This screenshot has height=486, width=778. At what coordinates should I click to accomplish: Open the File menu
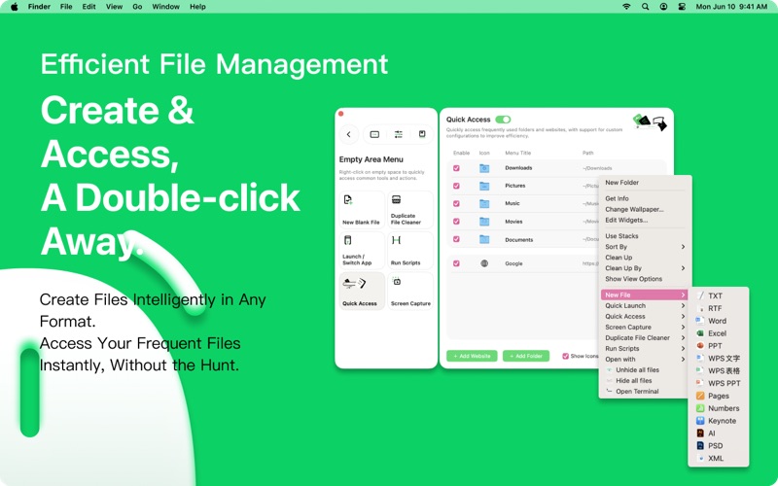66,7
